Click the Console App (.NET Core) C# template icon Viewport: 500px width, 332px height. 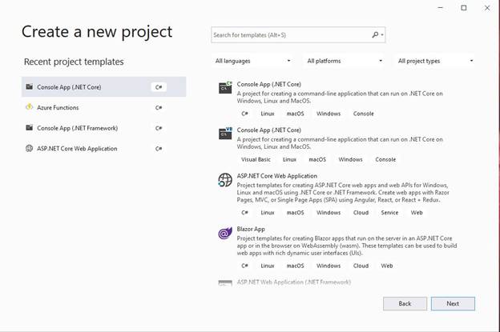point(225,87)
